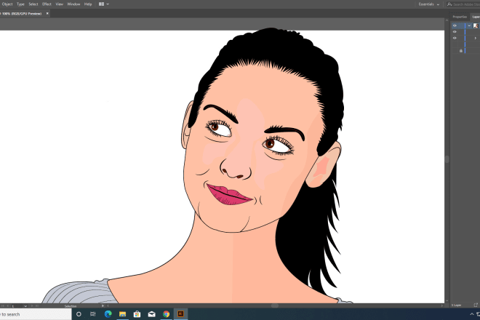Open Microsoft Store from the taskbar

tap(137, 314)
